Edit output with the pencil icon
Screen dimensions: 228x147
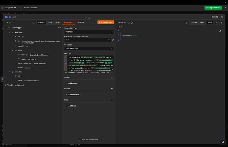(x=217, y=23)
